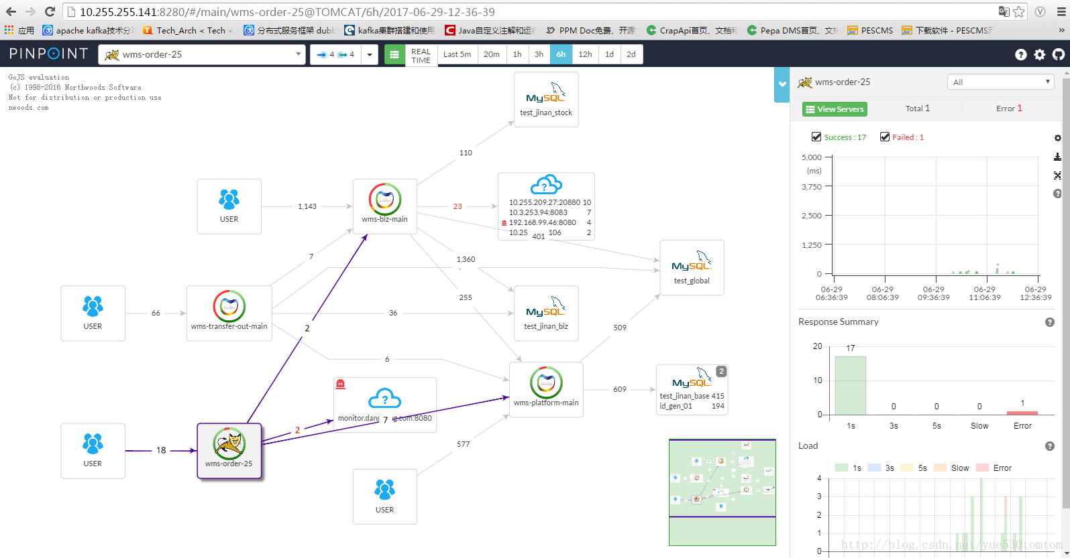This screenshot has height=558, width=1070.
Task: Bookmark this page with the star icon
Action: [1019, 11]
